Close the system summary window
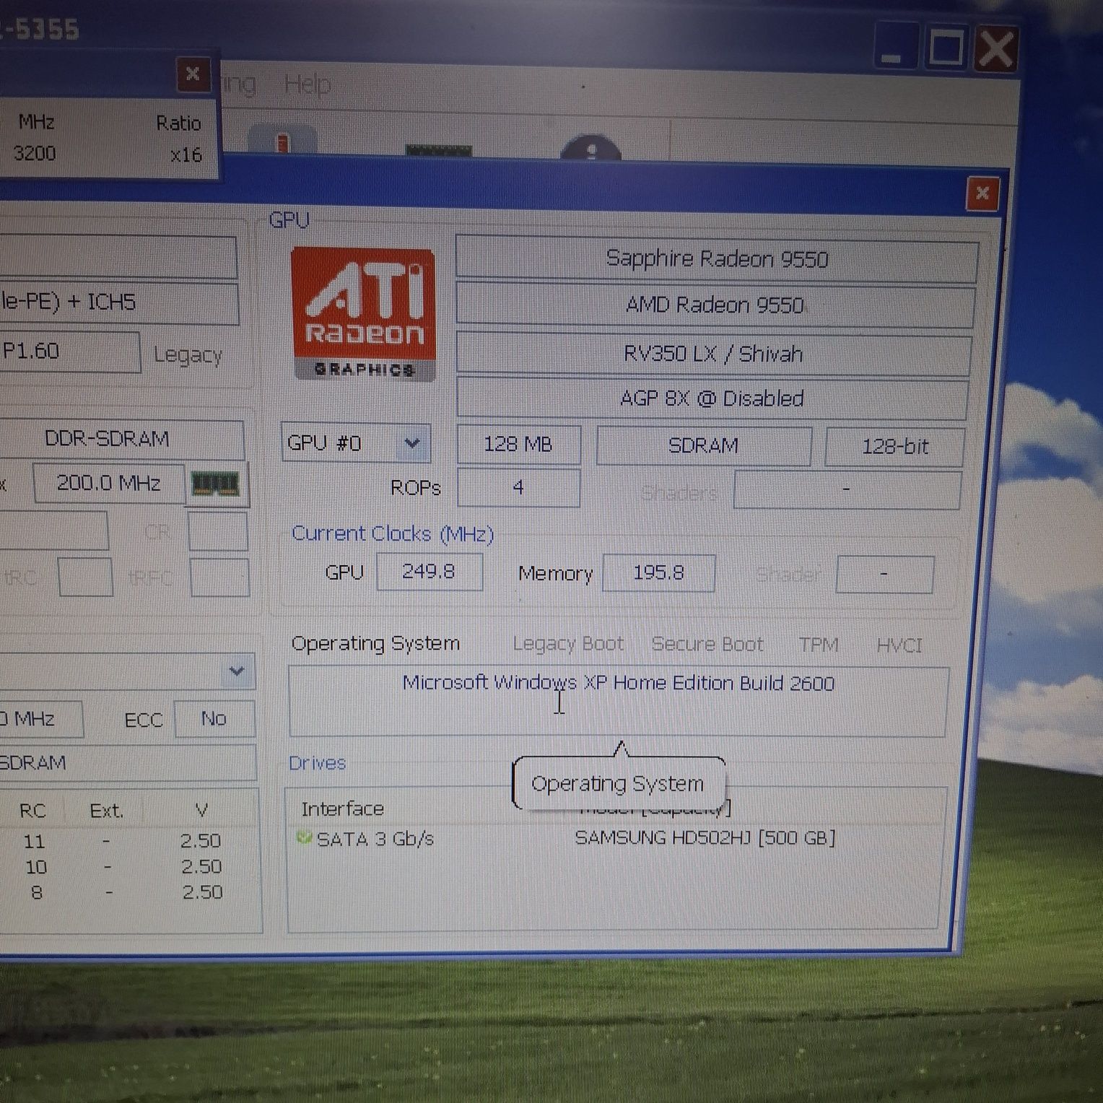Image resolution: width=1103 pixels, height=1103 pixels. (x=982, y=193)
